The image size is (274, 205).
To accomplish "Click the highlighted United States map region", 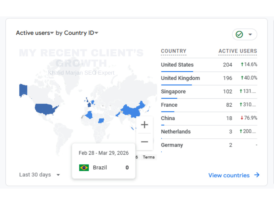I will (x=45, y=109).
